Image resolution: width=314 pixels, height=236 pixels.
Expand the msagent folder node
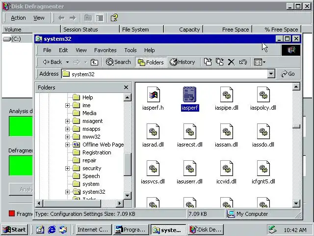pos(68,121)
